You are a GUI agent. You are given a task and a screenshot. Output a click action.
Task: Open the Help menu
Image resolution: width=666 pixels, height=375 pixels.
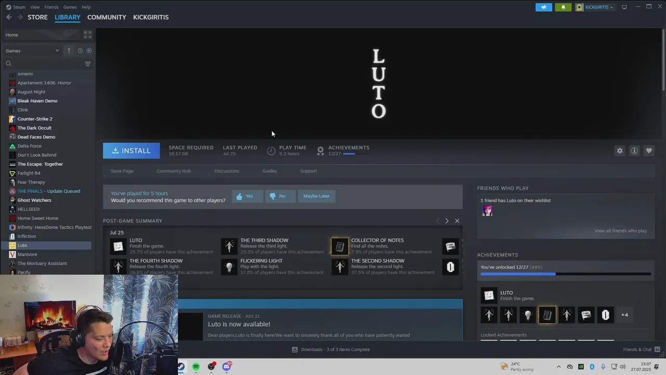pos(86,7)
